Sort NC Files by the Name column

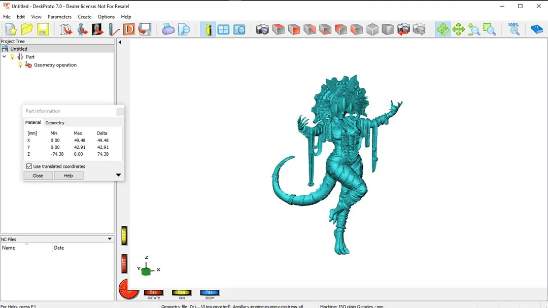click(x=26, y=248)
